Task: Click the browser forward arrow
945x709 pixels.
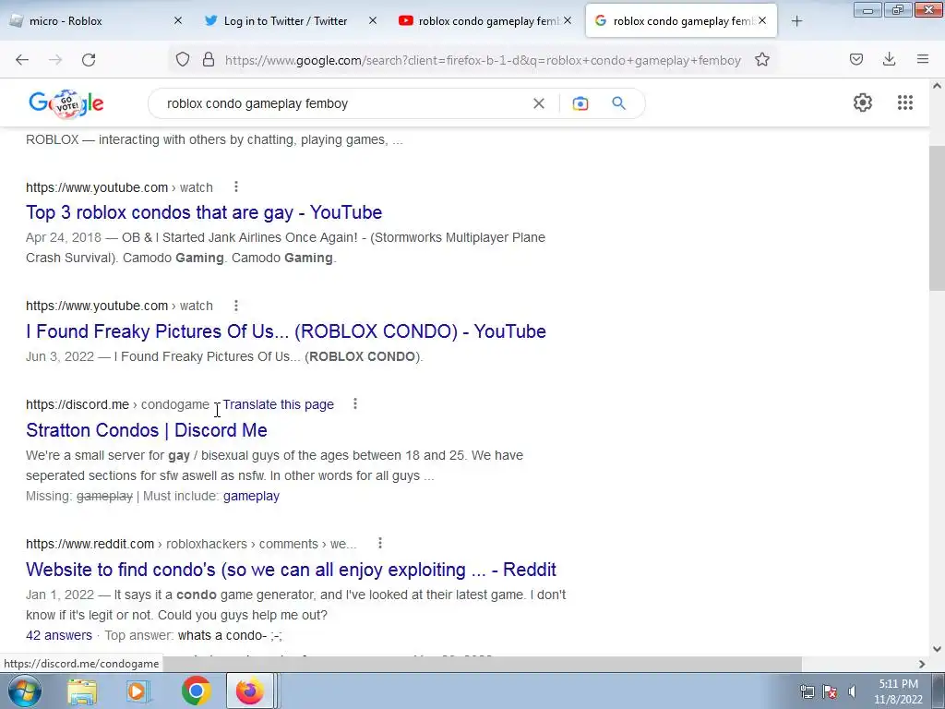Action: (55, 60)
